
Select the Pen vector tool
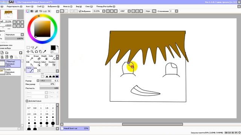[x=29, y=58]
